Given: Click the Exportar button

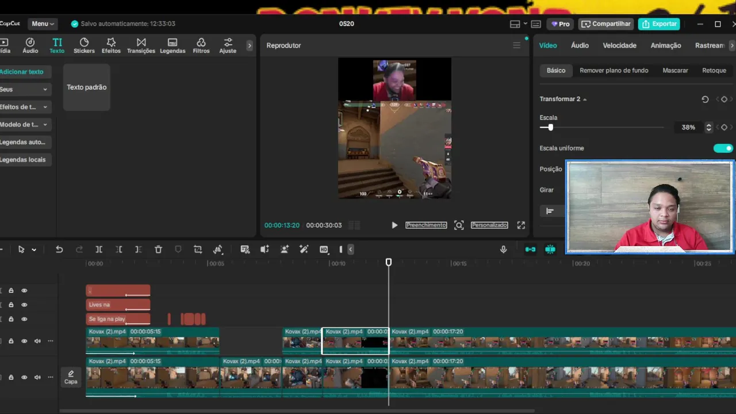Looking at the screenshot, I should 659,24.
